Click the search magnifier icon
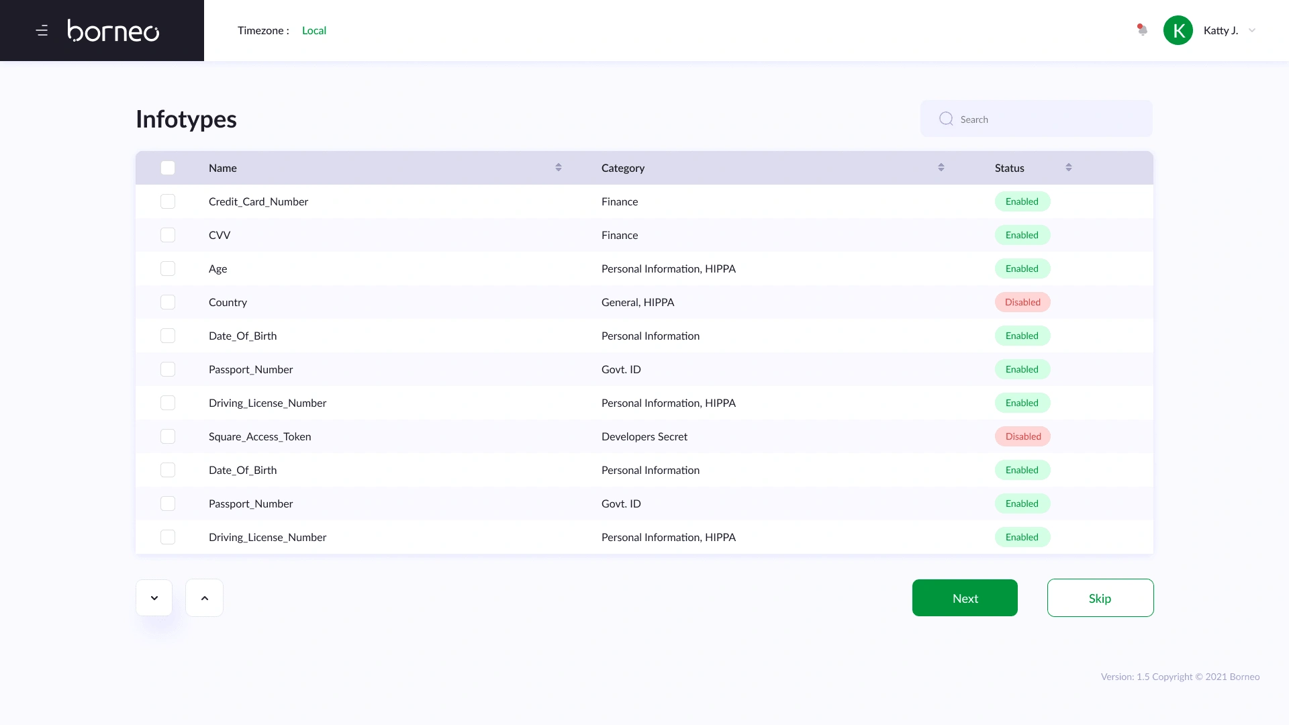The height and width of the screenshot is (725, 1289). [x=946, y=119]
